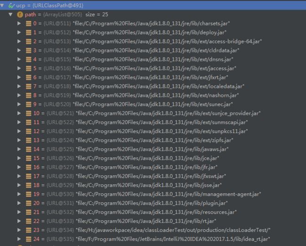Select the sunjce_provider.jar URL string
Image resolution: width=306 pixels, height=246 pixels.
168,113
